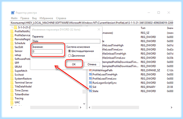Click the Registry Editor app icon in title bar
This screenshot has height=119, width=183.
(13, 13)
